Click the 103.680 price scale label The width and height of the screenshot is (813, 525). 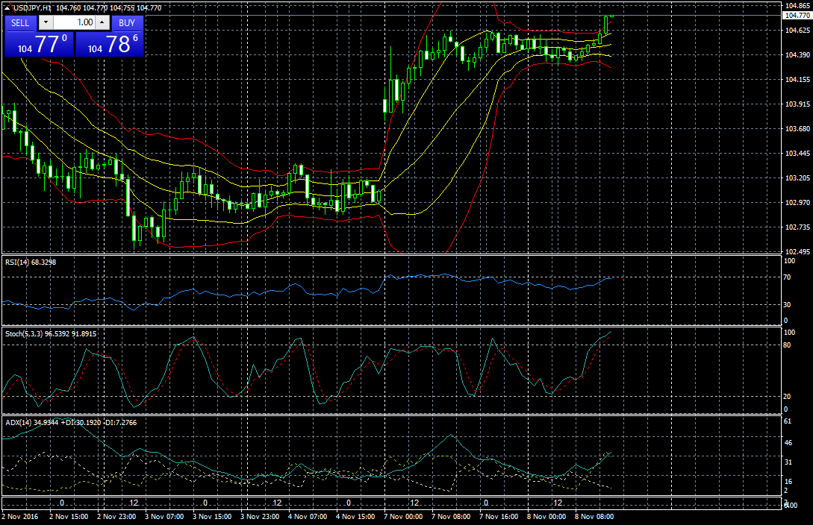pos(796,129)
